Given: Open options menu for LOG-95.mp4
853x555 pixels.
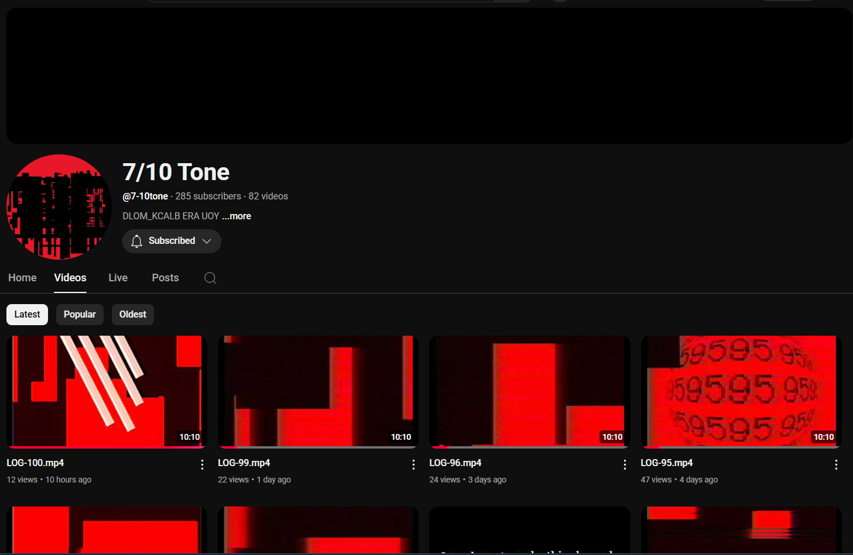Looking at the screenshot, I should point(836,464).
